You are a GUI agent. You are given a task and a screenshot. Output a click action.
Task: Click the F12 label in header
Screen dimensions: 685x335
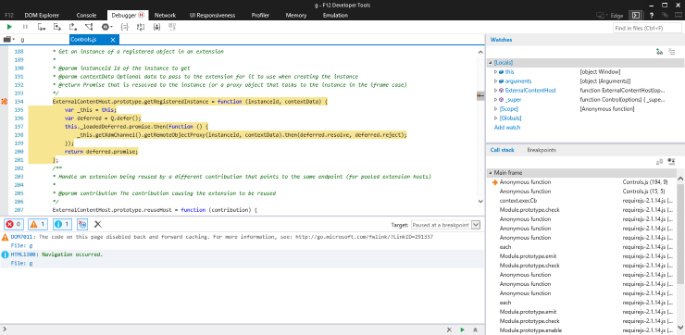(x=9, y=16)
